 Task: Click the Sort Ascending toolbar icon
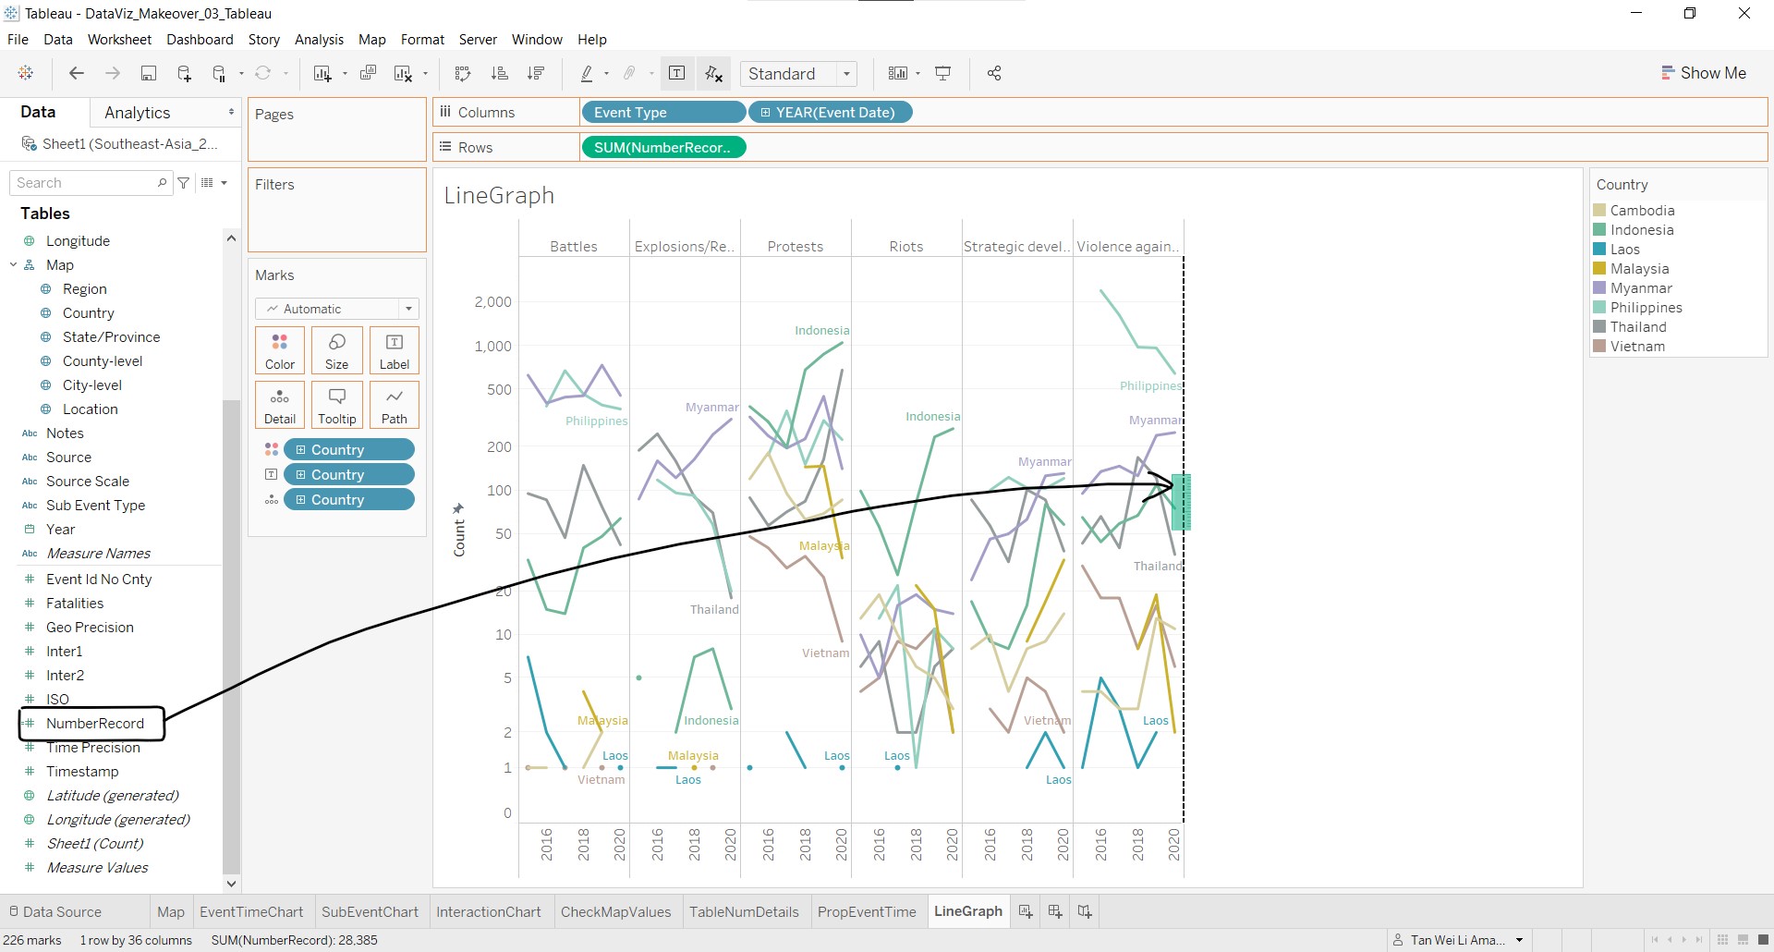point(499,74)
